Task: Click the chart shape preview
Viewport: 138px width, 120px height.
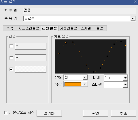Action: [x=90, y=56]
